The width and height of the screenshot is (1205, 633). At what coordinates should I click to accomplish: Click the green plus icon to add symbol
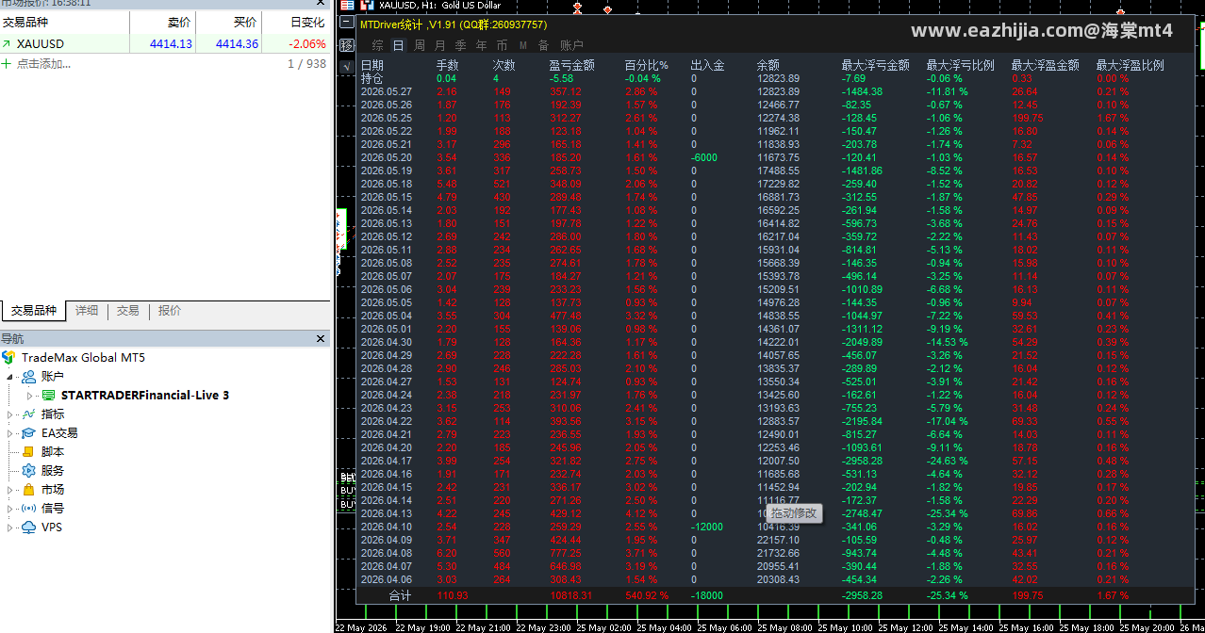click(x=7, y=64)
